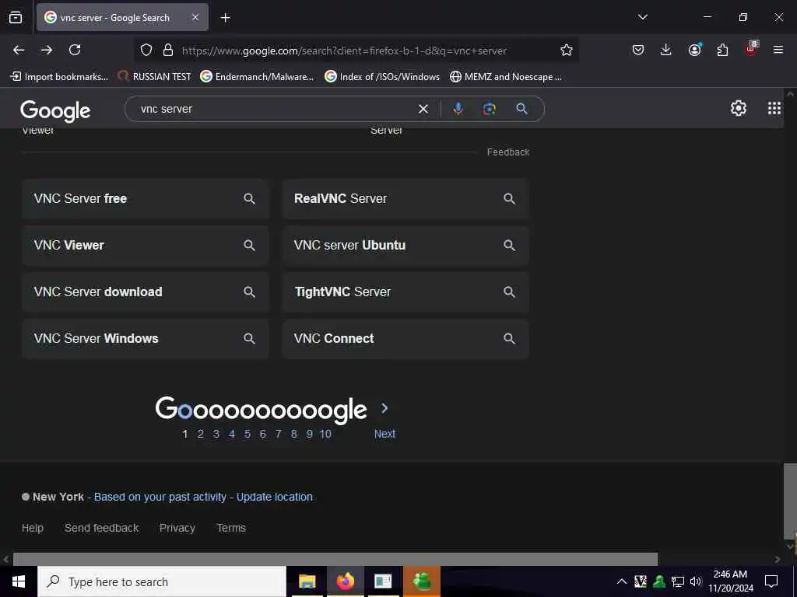This screenshot has width=797, height=597.
Task: Open the 'MEMZ and Noescape' bookmark
Action: pos(506,77)
